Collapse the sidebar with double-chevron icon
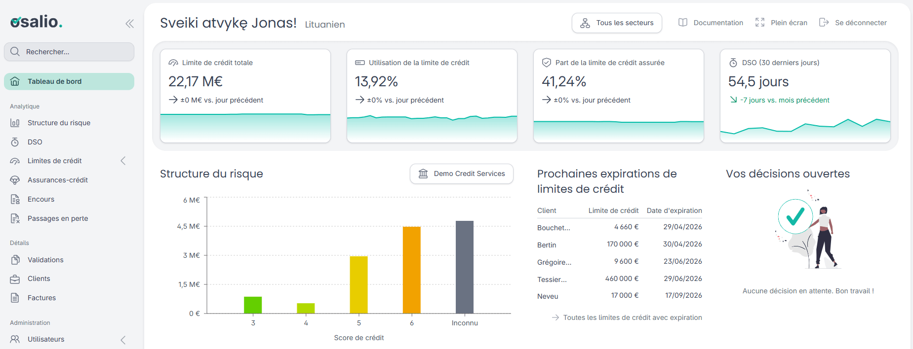 click(129, 24)
